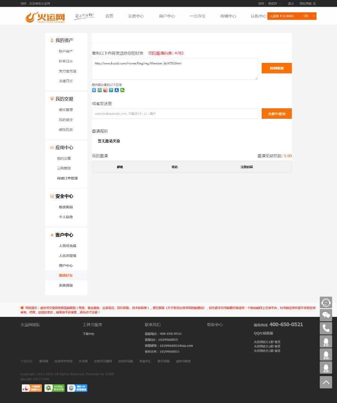The width and height of the screenshot is (337, 403).
Task: Toggle balance visibility eye icon
Action: pos(306,16)
